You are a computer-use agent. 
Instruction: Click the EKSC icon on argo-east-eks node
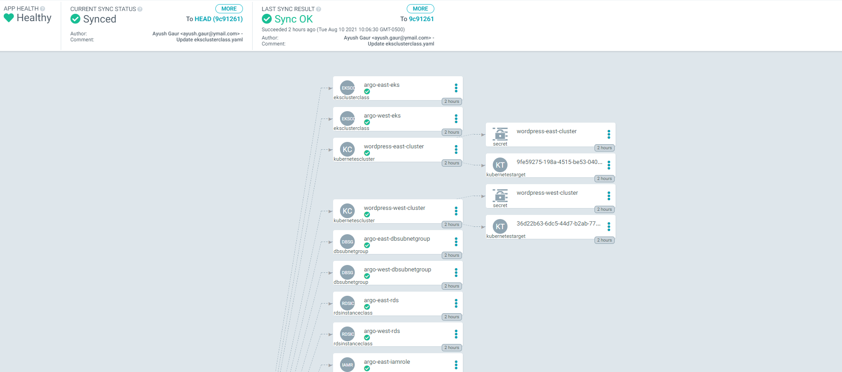point(347,88)
